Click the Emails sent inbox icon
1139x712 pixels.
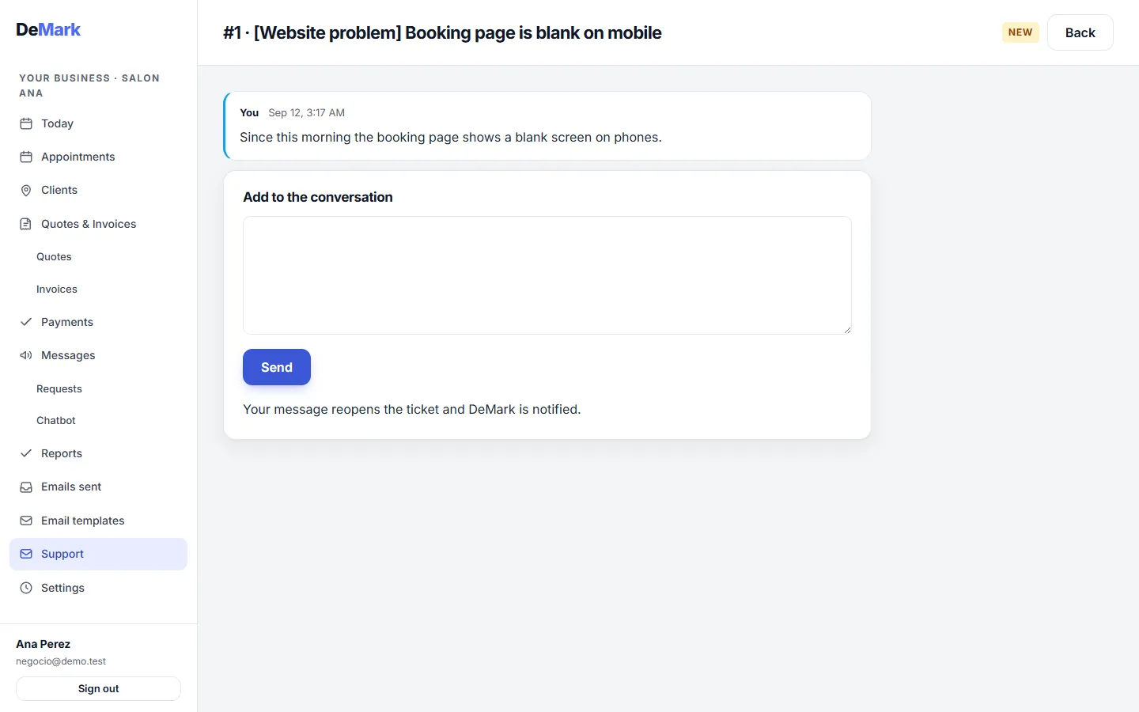tap(26, 487)
